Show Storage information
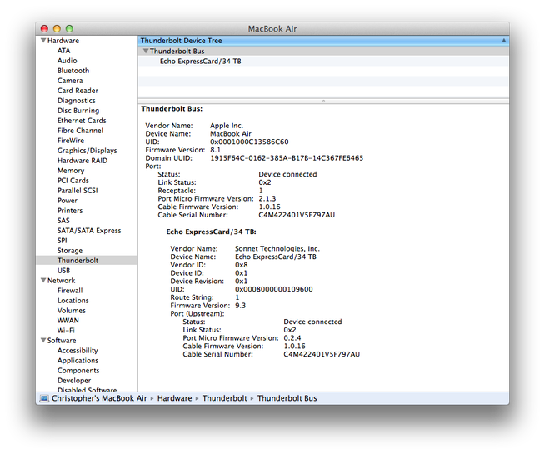Image resolution: width=545 pixels, height=454 pixels. pyautogui.click(x=70, y=251)
